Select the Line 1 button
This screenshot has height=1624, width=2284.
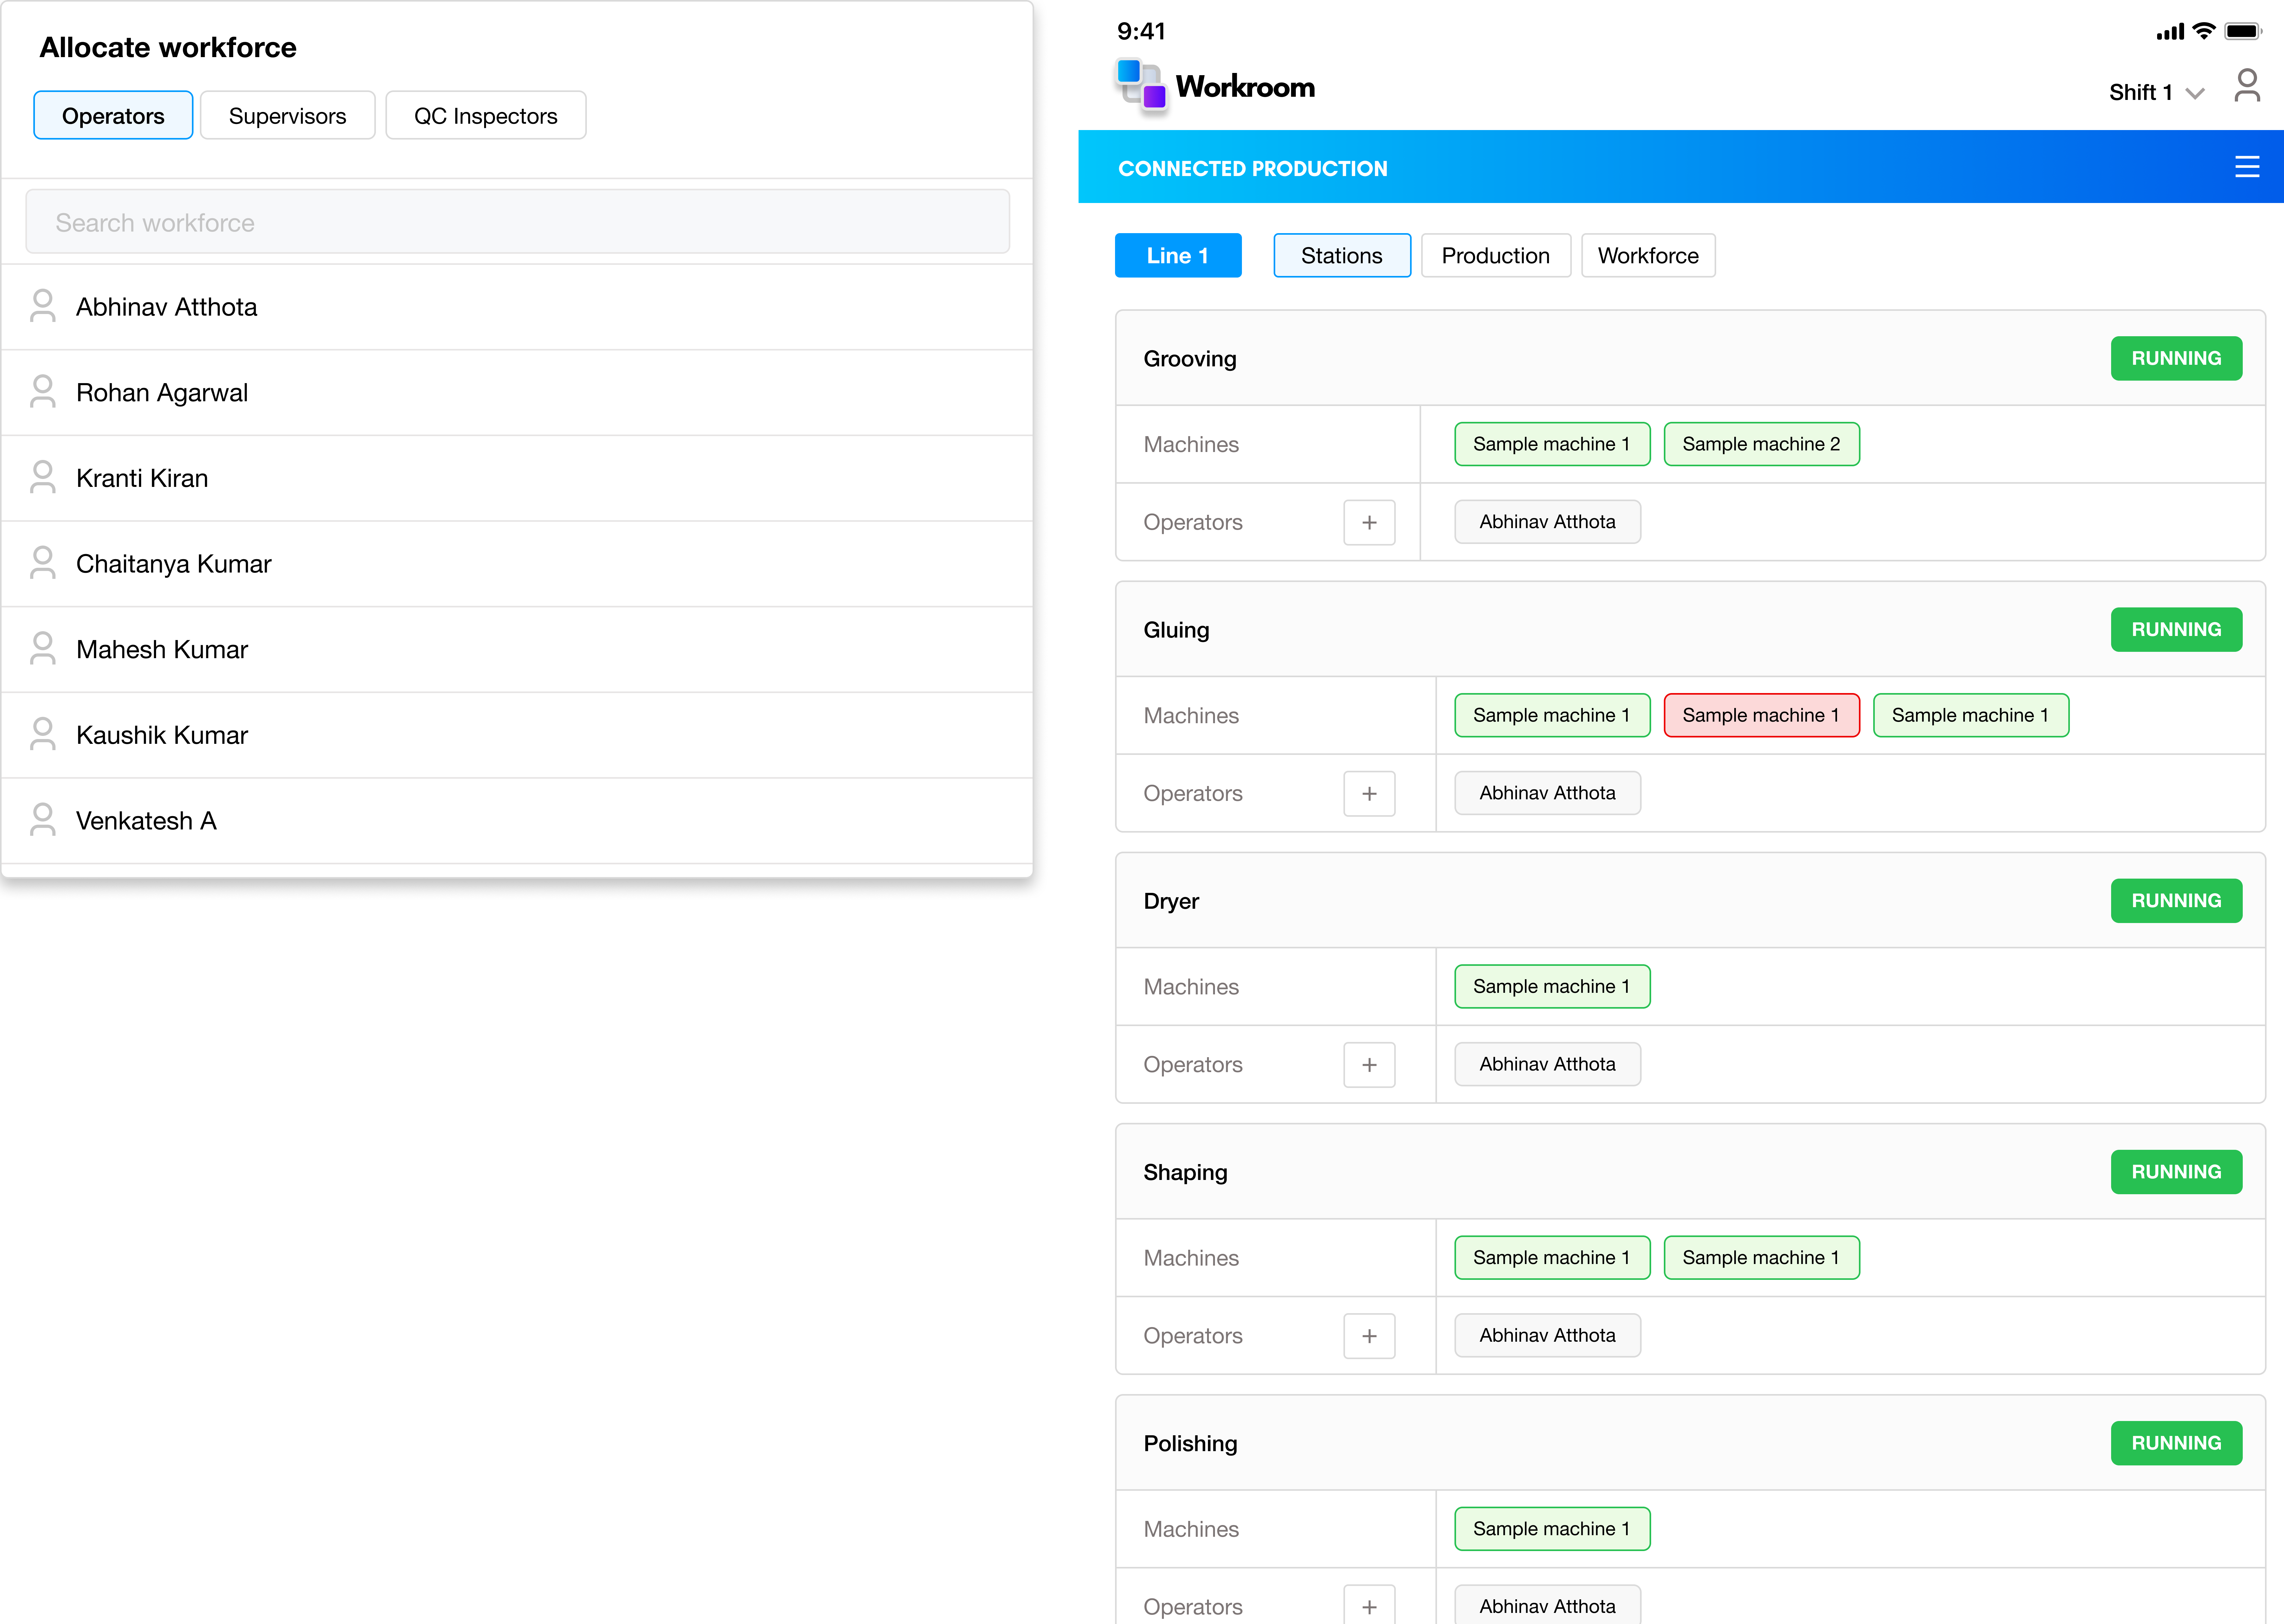tap(1177, 255)
